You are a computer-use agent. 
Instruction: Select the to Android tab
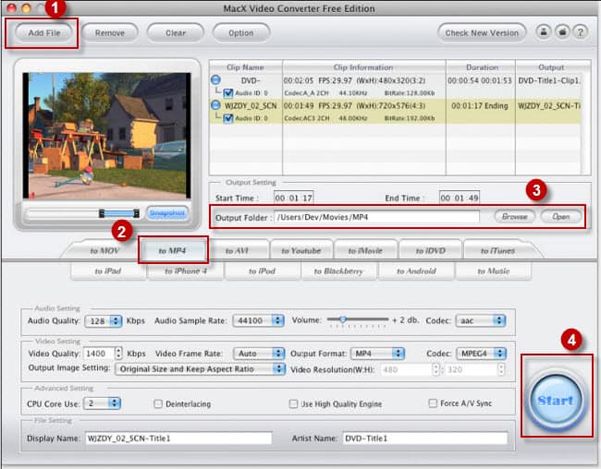416,271
